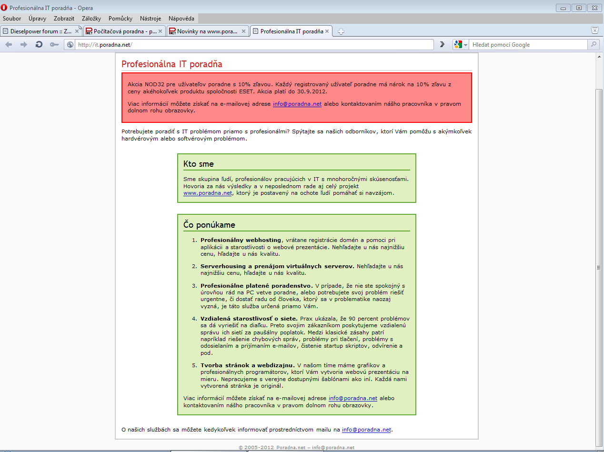The image size is (604, 452).
Task: Maximize the Opera window
Action: point(579,8)
